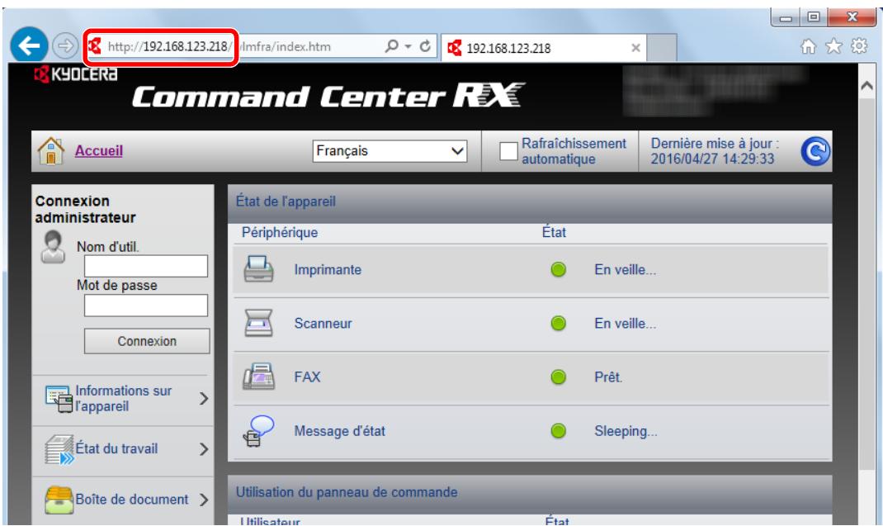Open the browser home page icon
The height and width of the screenshot is (526, 883).
pos(808,46)
